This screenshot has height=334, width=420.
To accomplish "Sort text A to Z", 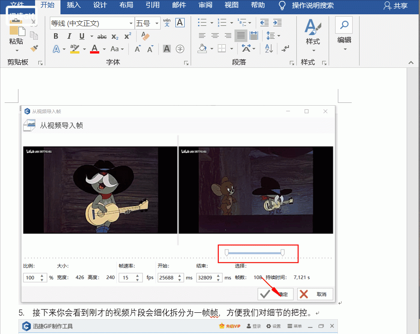I will point(269,48).
